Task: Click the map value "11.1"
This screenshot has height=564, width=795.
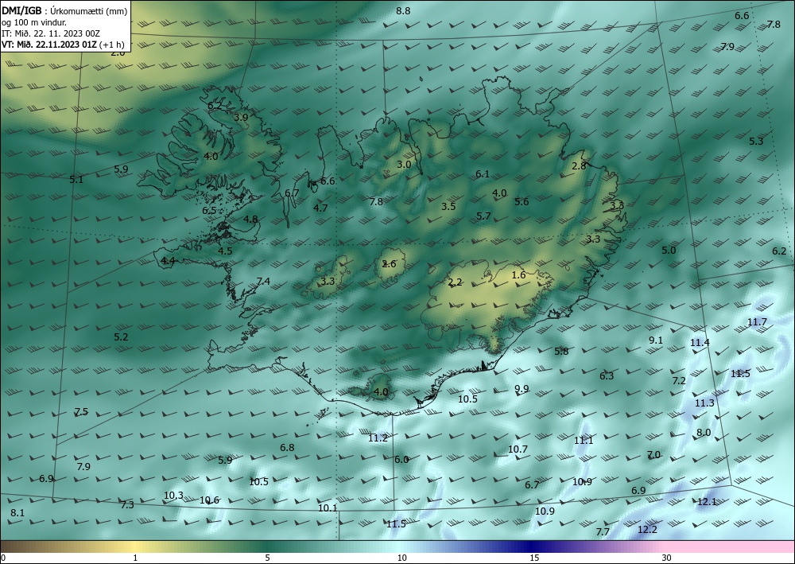Action: click(x=584, y=440)
